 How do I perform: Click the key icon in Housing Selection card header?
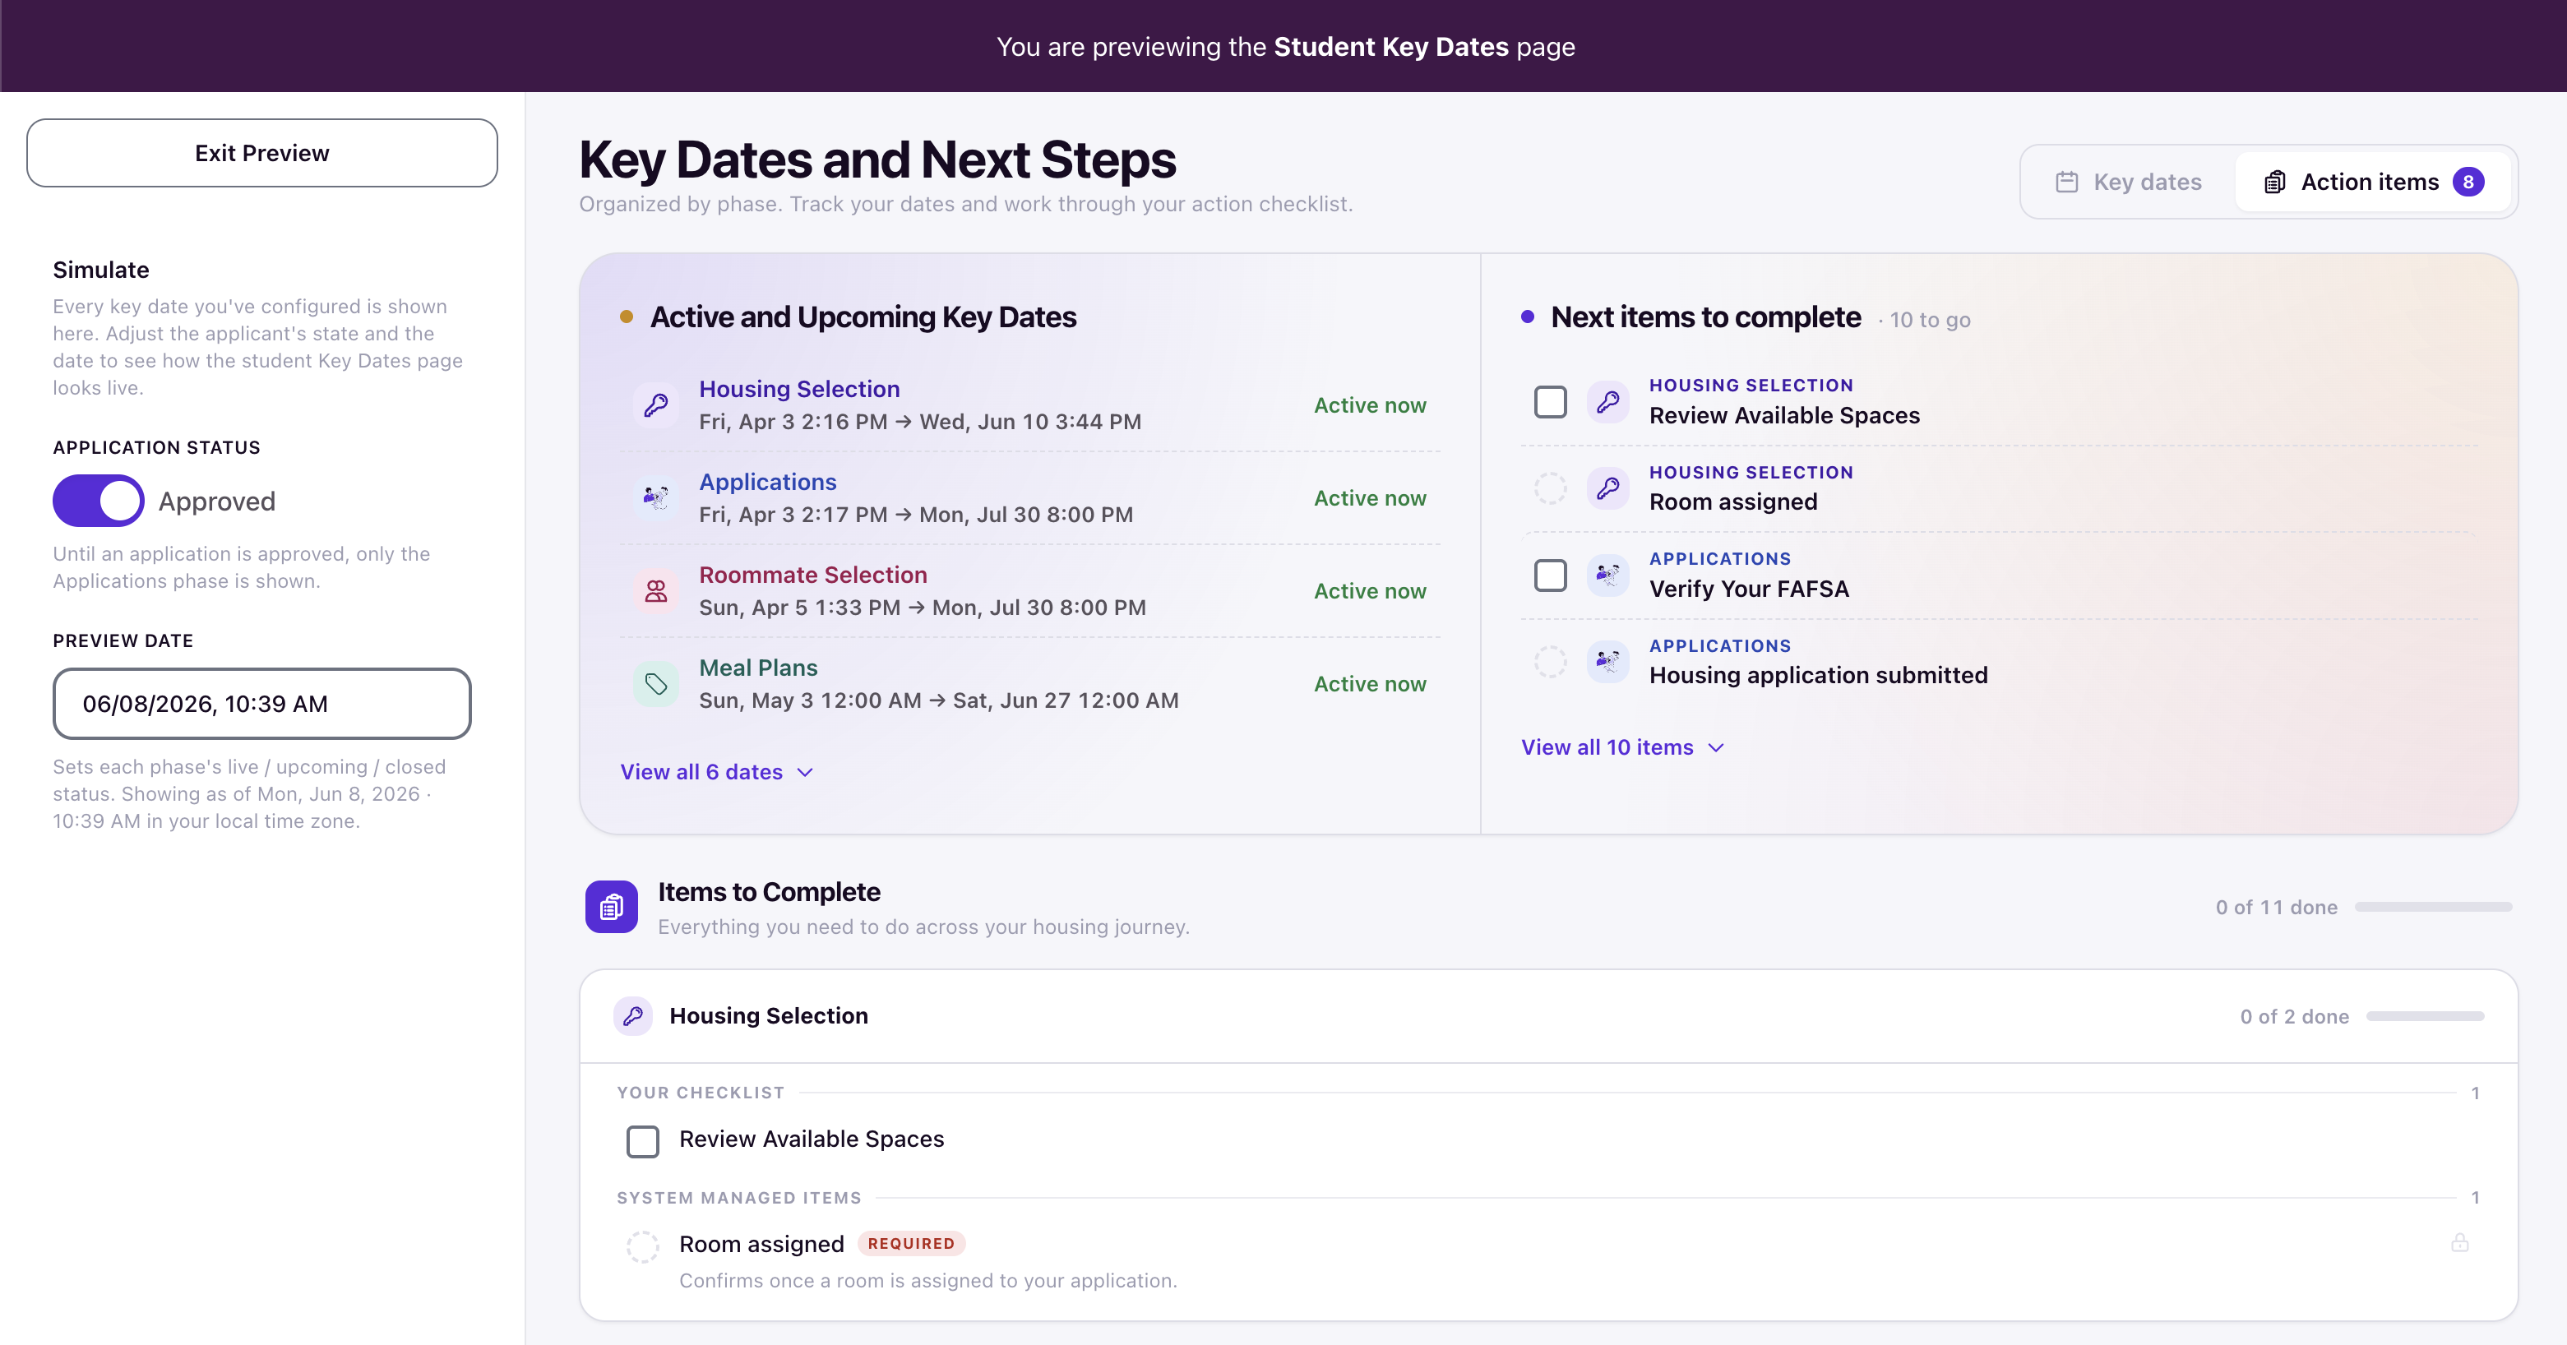tap(633, 1016)
